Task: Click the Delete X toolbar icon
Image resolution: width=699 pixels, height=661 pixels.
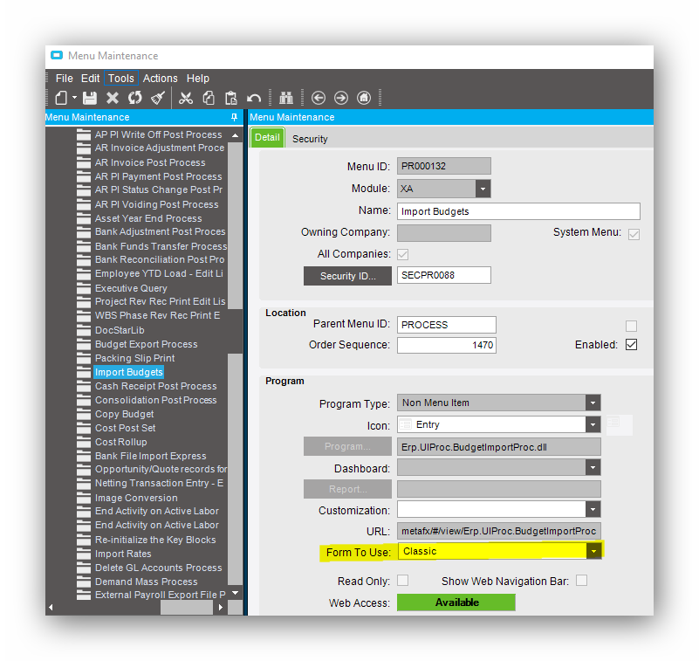Action: click(113, 98)
